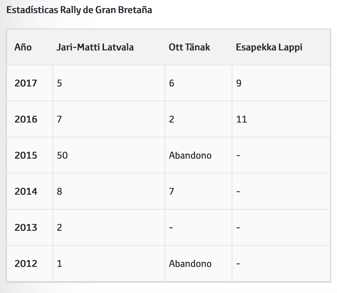Click Lappi's 2017 result of 9
337x293 pixels.
[239, 83]
